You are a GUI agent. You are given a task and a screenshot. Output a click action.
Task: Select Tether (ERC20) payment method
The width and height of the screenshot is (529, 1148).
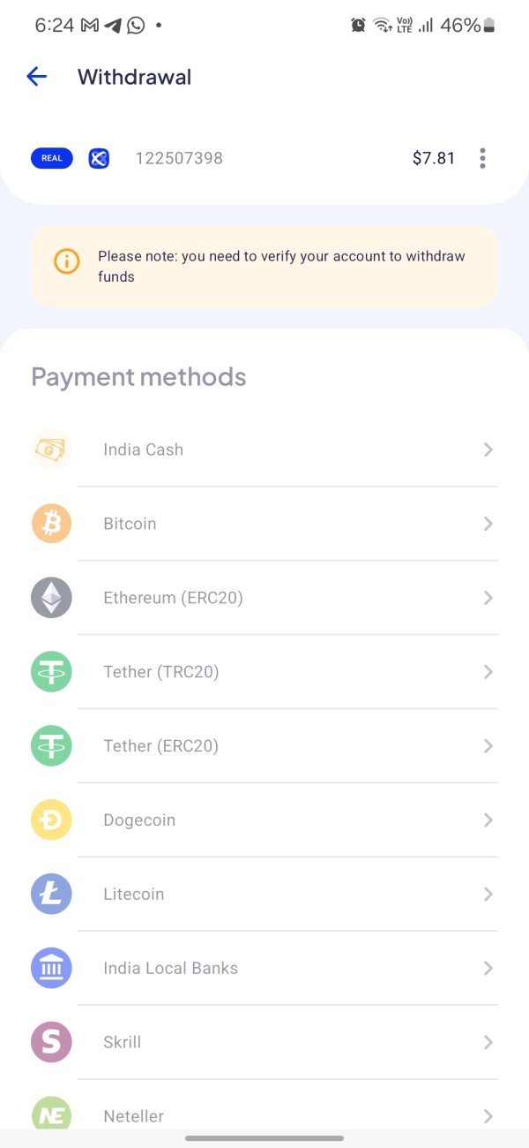(160, 746)
